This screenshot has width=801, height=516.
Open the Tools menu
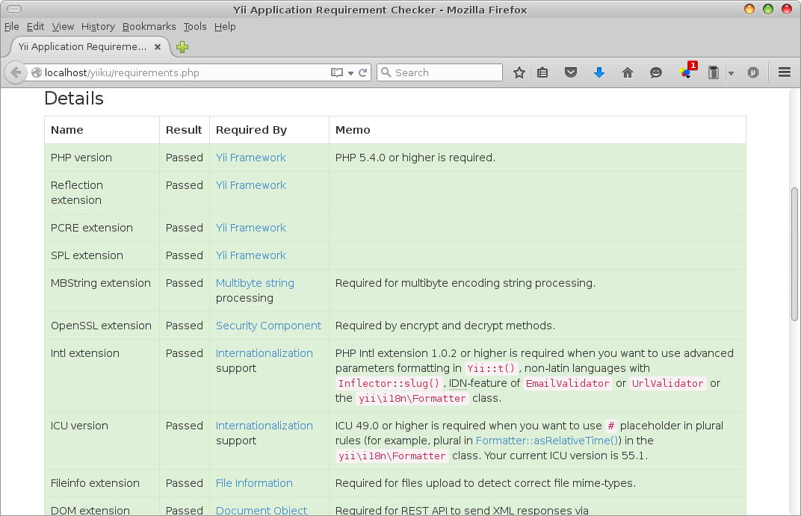pos(195,27)
